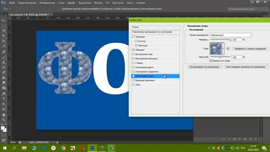Enable the Наложение цвета checkbox
270x152 pixels.
tap(133, 67)
